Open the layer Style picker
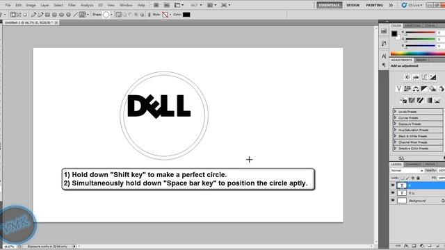The image size is (445, 250). pos(166,15)
